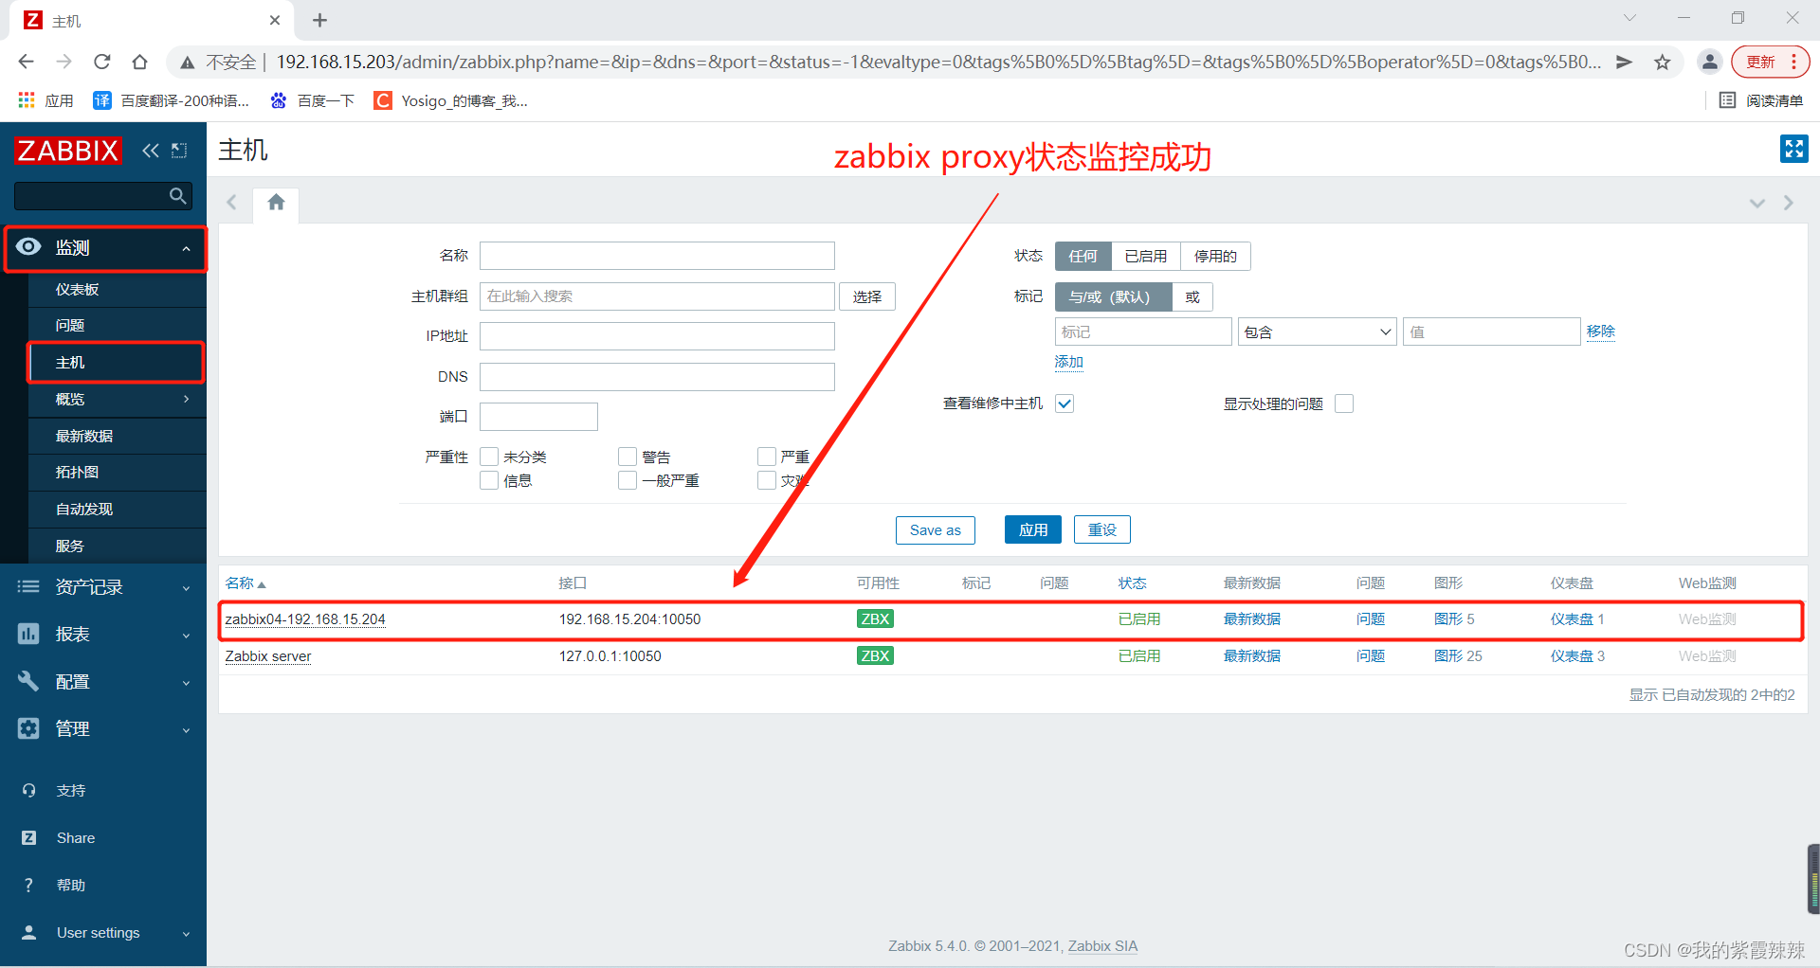Open Baidu Translate bookmark
Screen dimensions: 1820x968
click(x=172, y=100)
